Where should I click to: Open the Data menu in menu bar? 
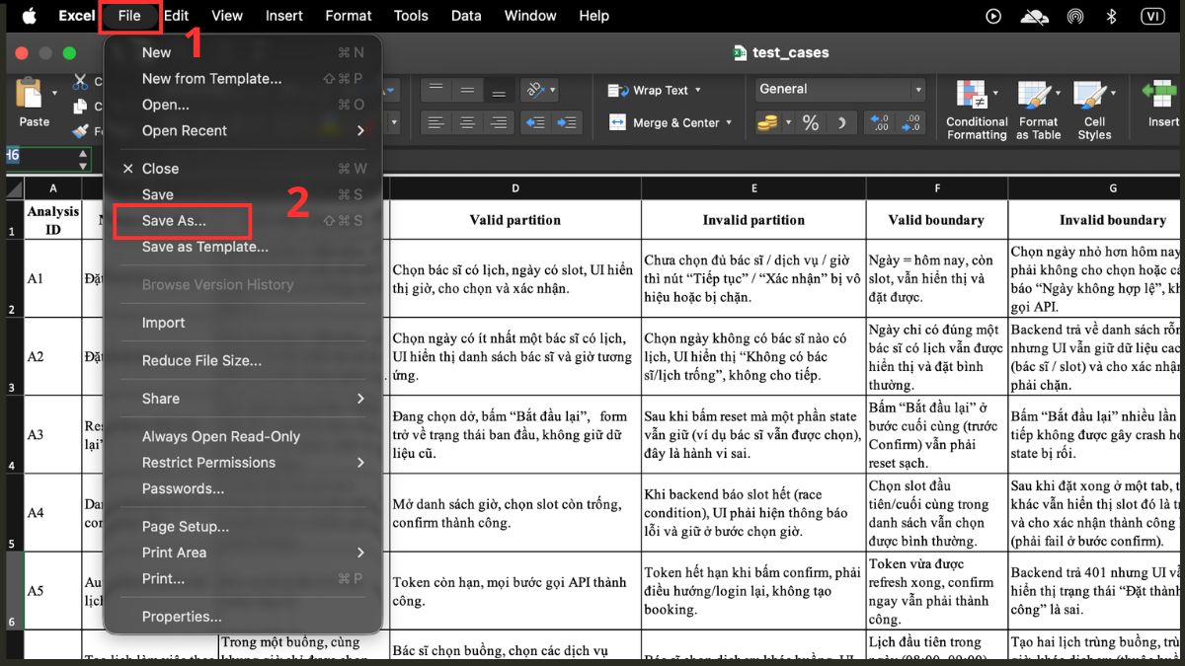[x=466, y=16]
